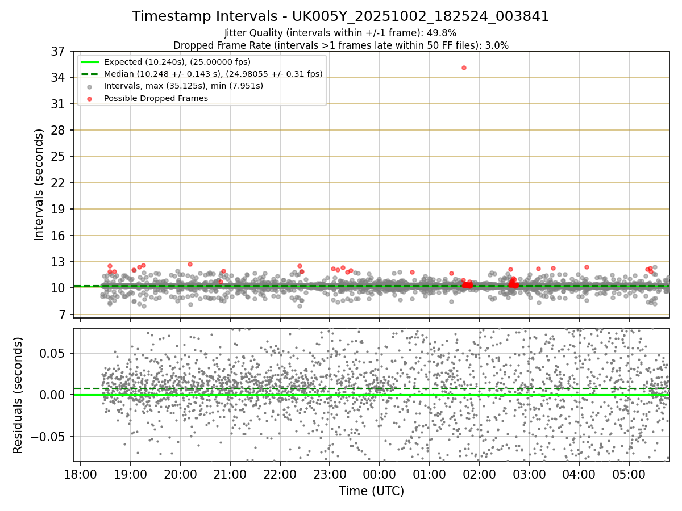This screenshot has width=682, height=511.
Task: Click the 02:00 time tick label
Action: [x=479, y=474]
